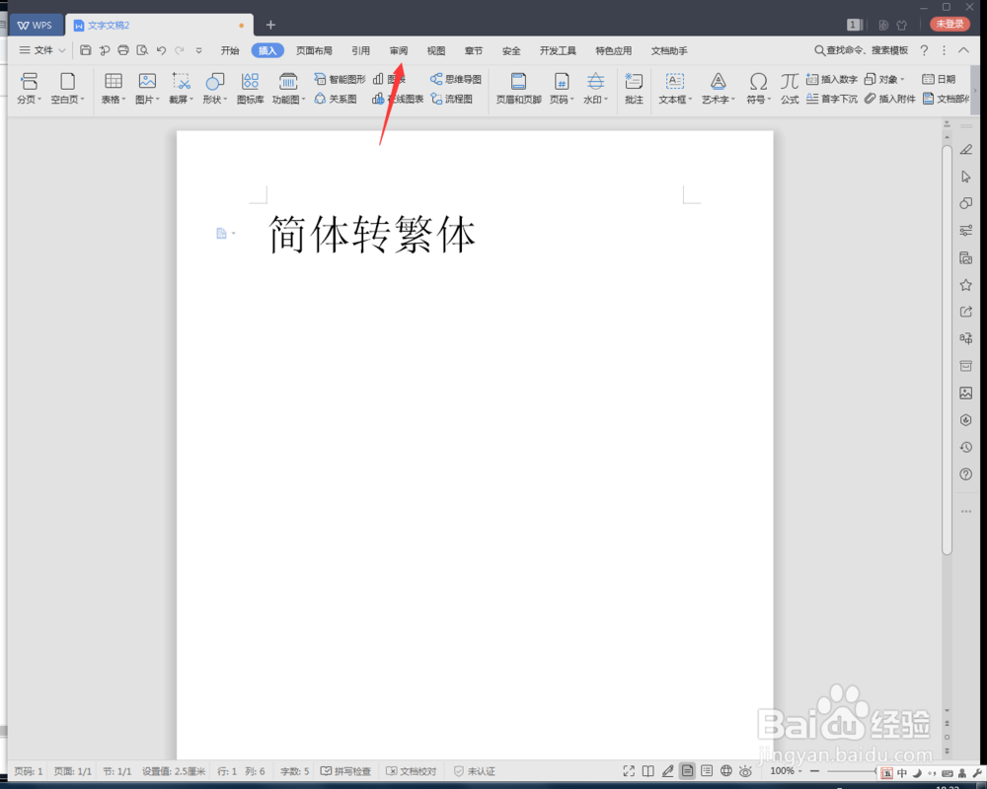Viewport: 987px width, 789px height.
Task: Expand the 对象 object dropdown
Action: pyautogui.click(x=902, y=79)
